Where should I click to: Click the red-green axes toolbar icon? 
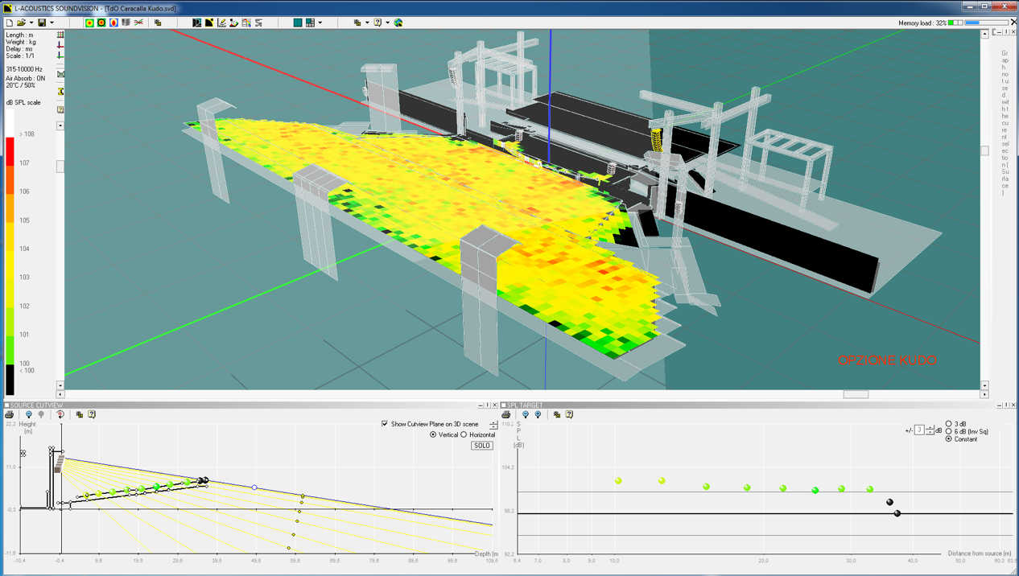pos(138,23)
